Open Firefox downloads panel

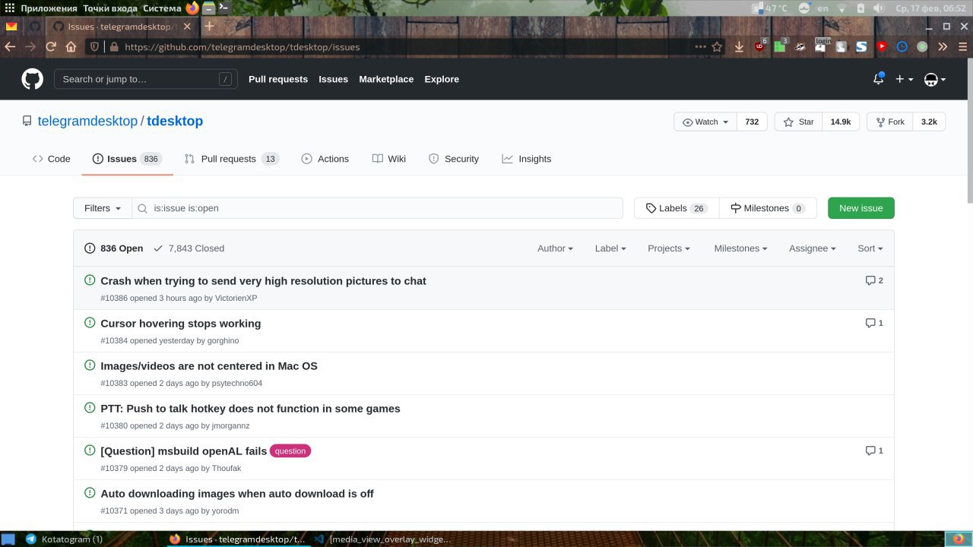739,46
